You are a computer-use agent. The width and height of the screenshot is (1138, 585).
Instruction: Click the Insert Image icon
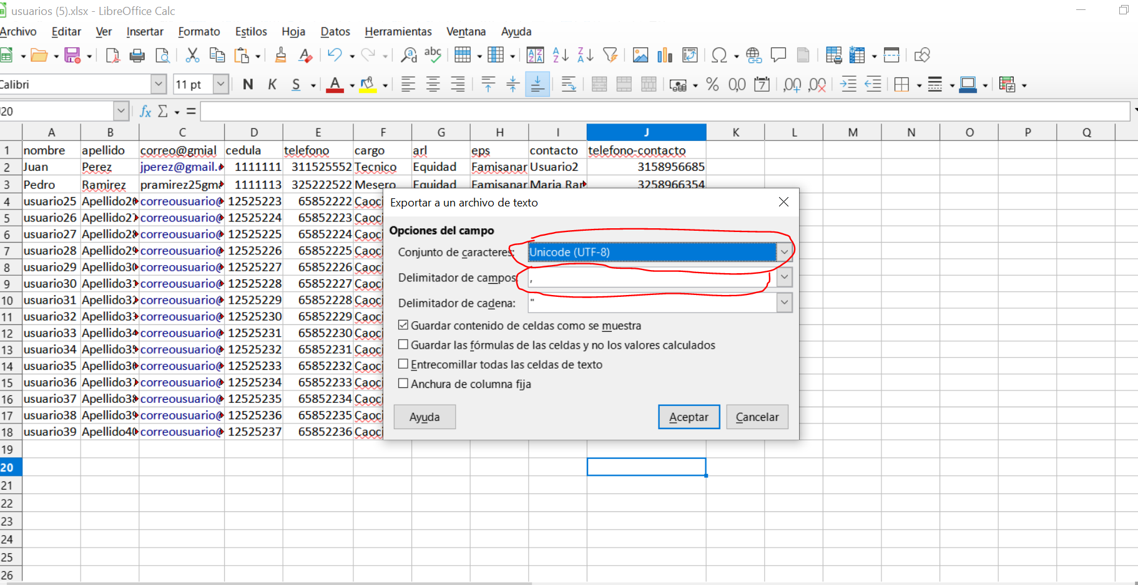pyautogui.click(x=640, y=56)
